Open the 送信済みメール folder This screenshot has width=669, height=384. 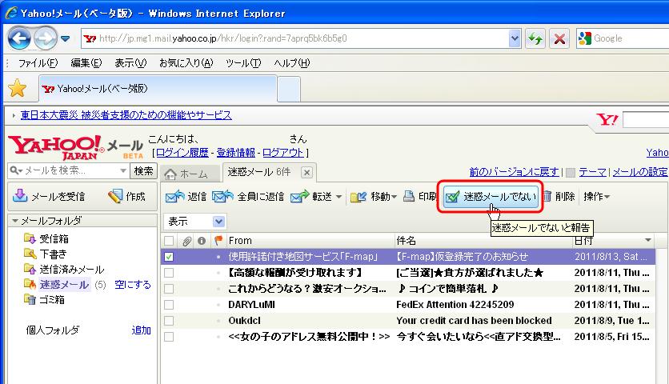pos(64,270)
